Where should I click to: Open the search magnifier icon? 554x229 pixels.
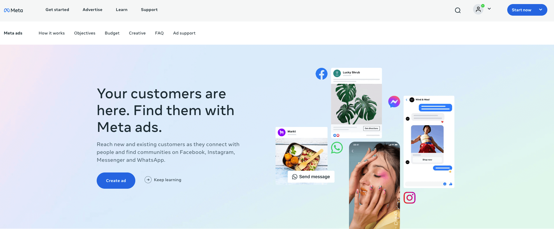[458, 10]
